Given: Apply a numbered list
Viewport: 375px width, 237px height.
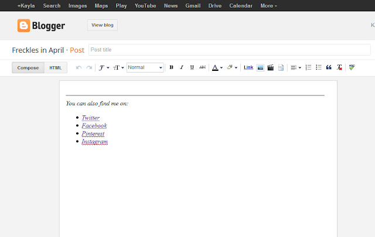Looking at the screenshot, I should click(308, 67).
